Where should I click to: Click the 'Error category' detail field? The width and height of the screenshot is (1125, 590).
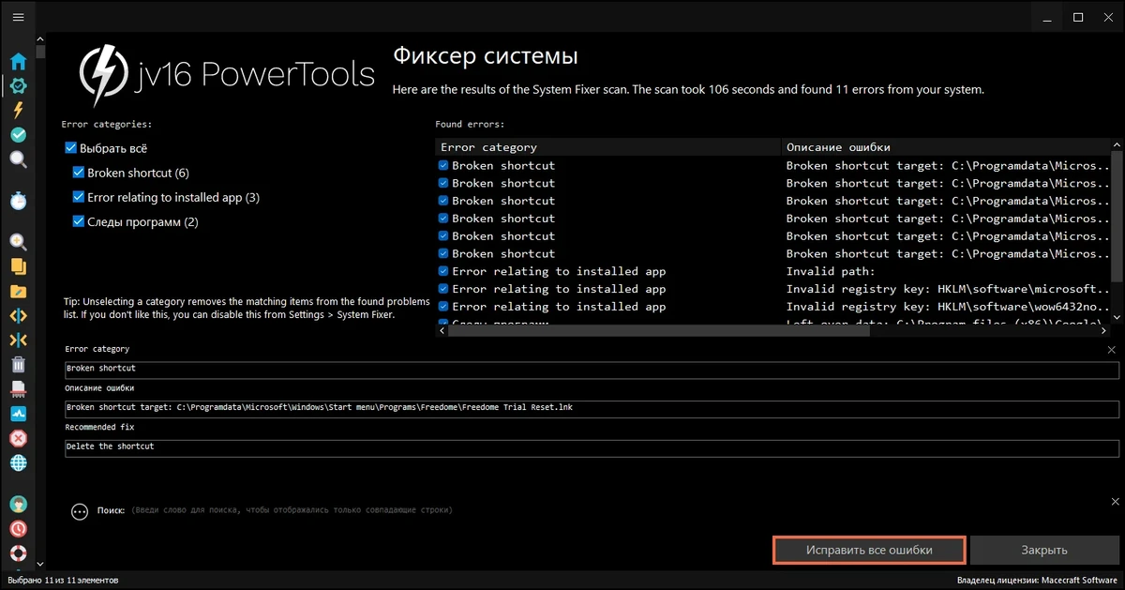[592, 369]
